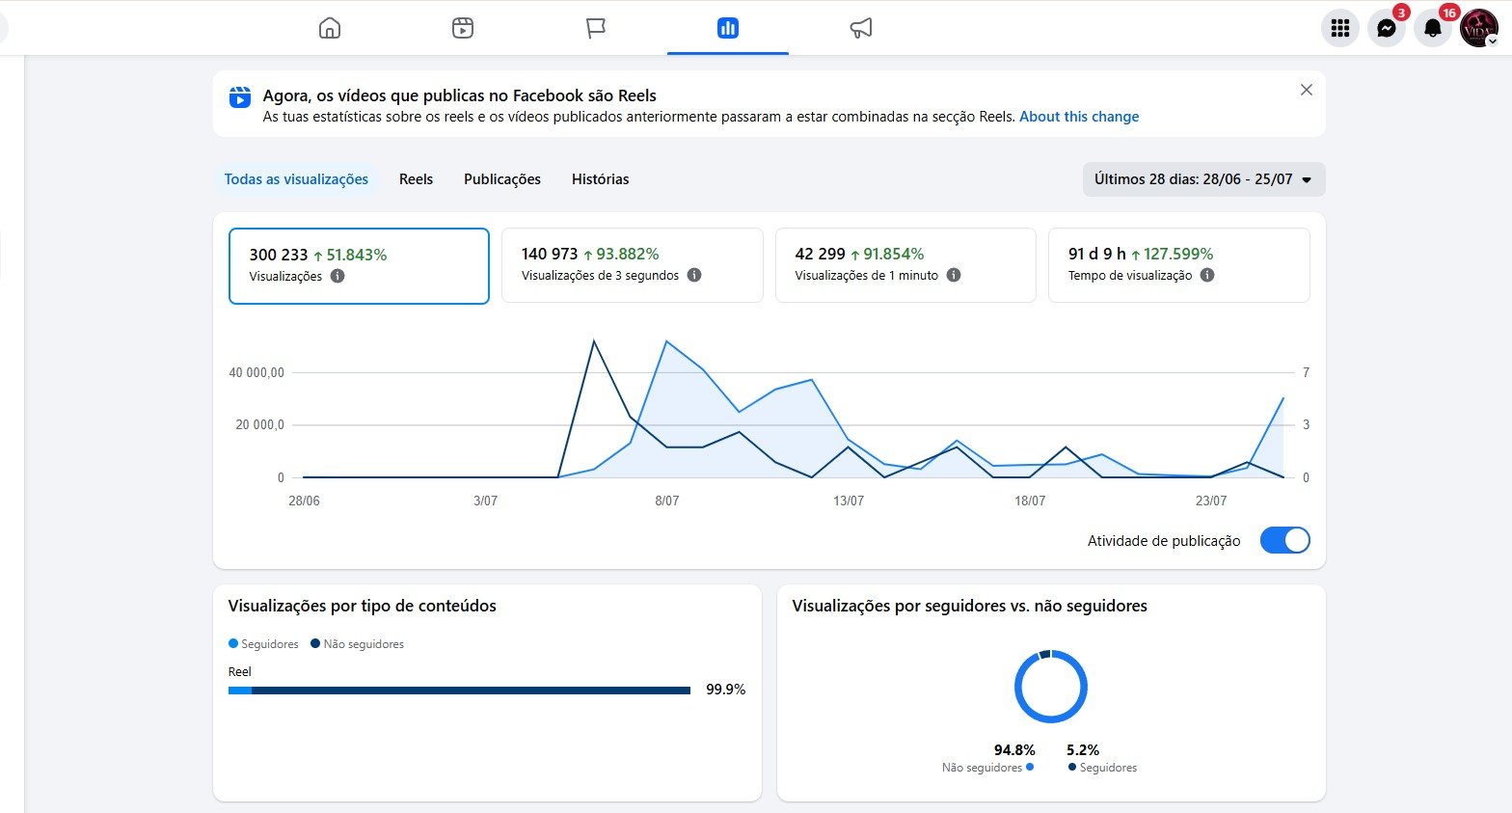The height and width of the screenshot is (813, 1512).
Task: Open the apps grid menu icon
Action: (1339, 29)
